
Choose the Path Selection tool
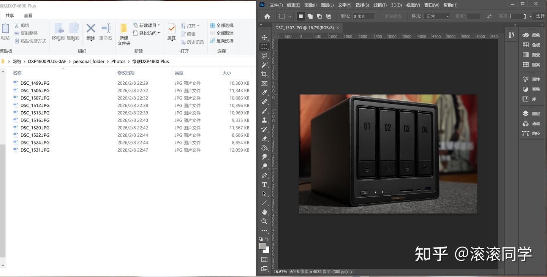(264, 194)
